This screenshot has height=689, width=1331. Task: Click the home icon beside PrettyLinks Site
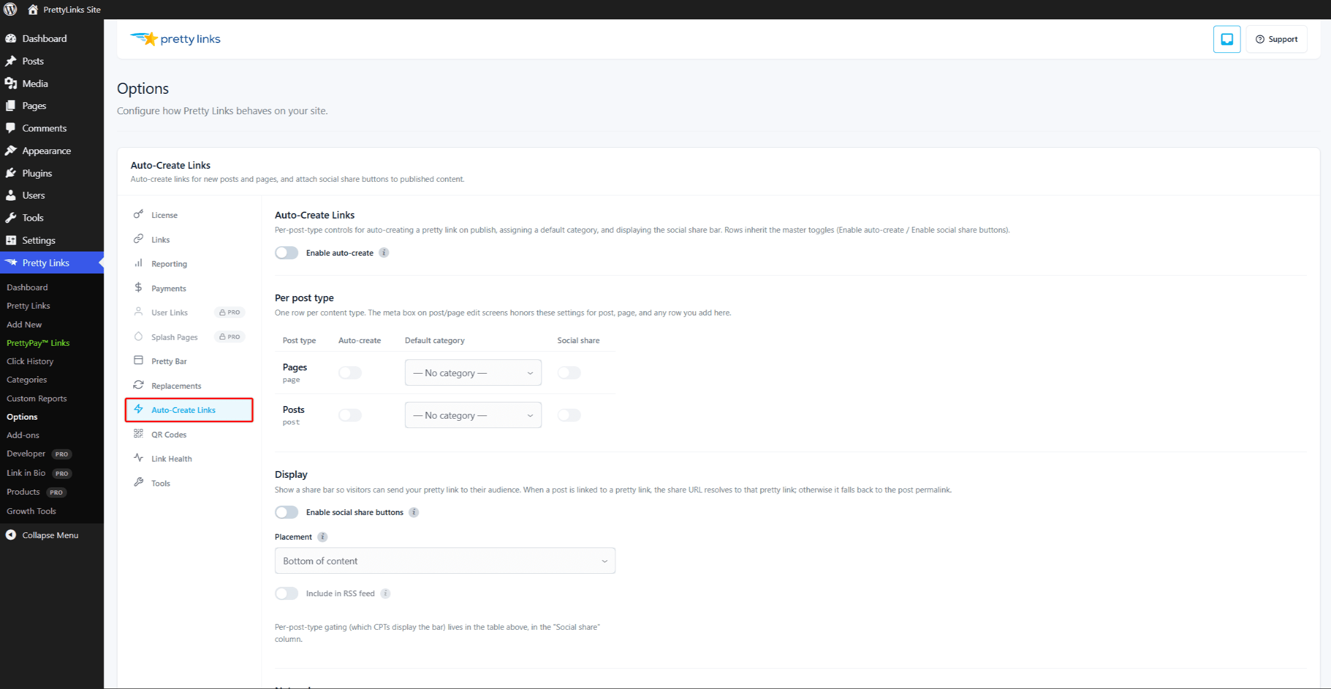click(33, 9)
